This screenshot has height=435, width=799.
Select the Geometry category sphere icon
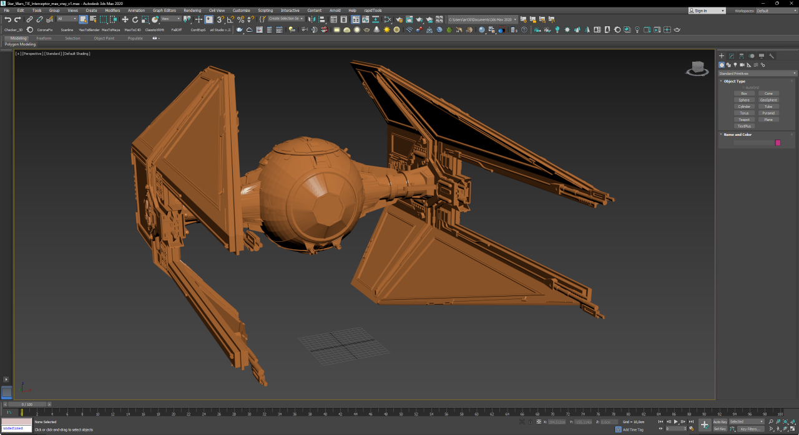tap(722, 65)
